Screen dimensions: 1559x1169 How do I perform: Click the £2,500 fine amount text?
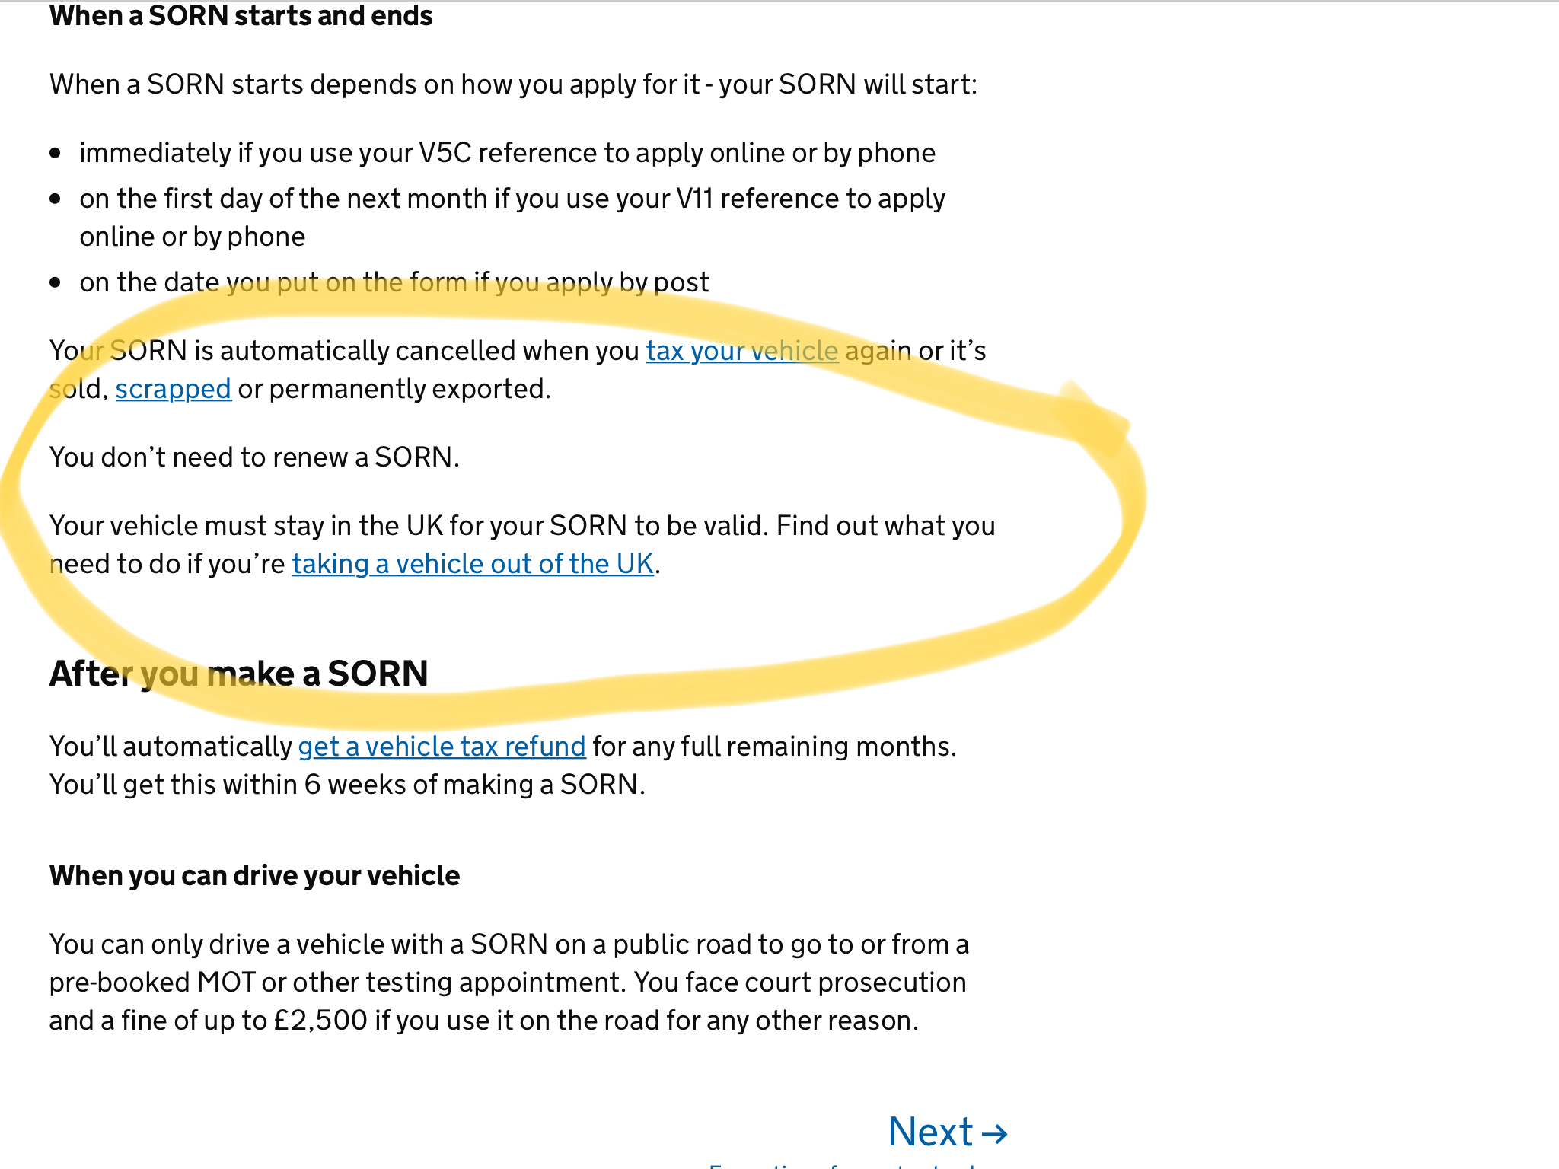coord(320,1021)
